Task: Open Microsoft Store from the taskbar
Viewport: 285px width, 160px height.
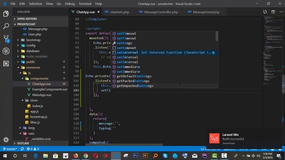Action: pyautogui.click(x=55, y=156)
